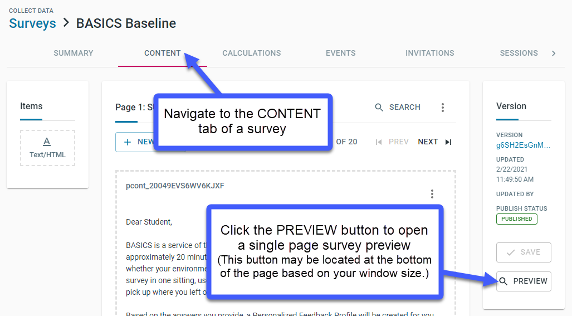Screen dimensions: 572x316
Task: Select the Text/HTML item block
Action: (x=47, y=148)
